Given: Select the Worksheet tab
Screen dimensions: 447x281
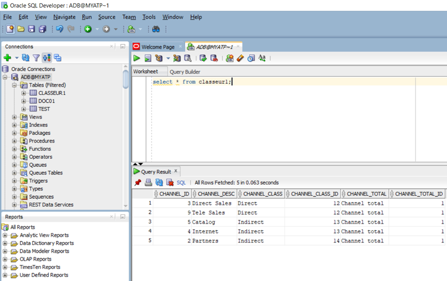Looking at the screenshot, I should (x=146, y=71).
